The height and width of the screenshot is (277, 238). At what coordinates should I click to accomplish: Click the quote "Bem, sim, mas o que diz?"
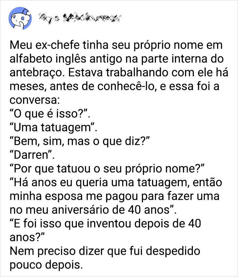click(80, 141)
